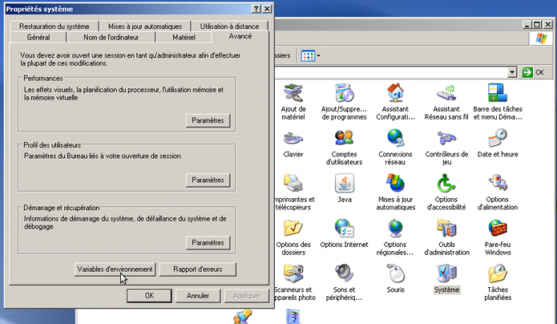Click Variables d'environnement button
Viewport: 557px width, 324px height.
click(x=114, y=269)
